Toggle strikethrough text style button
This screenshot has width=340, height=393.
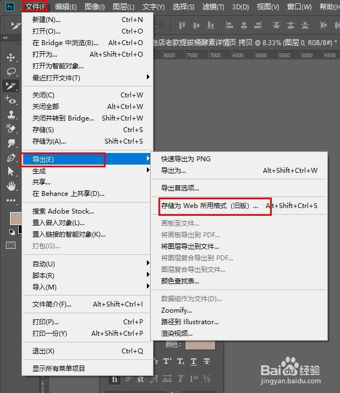(207, 361)
